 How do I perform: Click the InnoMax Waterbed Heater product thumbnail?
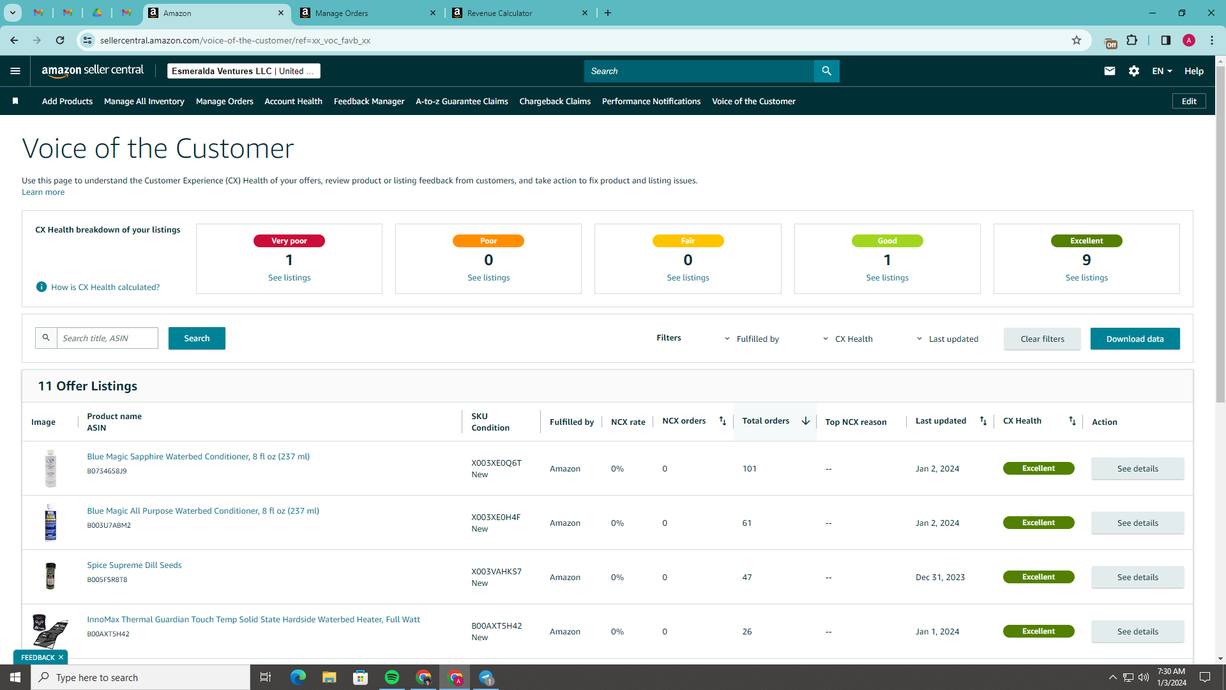pyautogui.click(x=50, y=631)
